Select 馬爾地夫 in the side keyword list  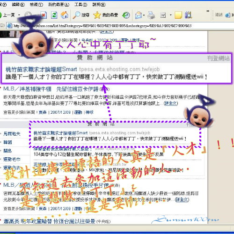(12, 134)
